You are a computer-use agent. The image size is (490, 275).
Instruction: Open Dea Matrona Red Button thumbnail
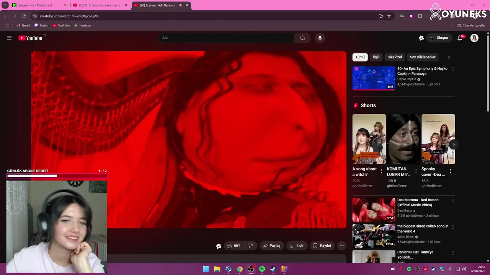click(374, 209)
